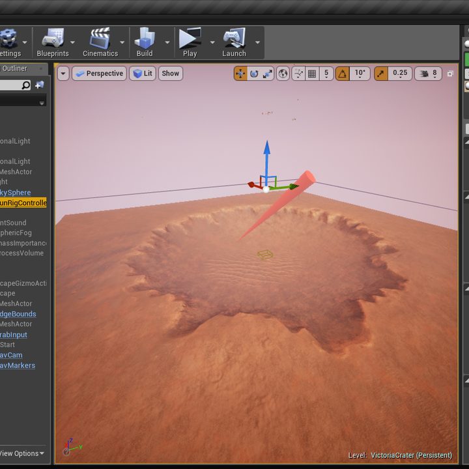Select the LandscapeGizmoActor outliner row
Viewport: 469px width, 469px height.
click(x=23, y=283)
